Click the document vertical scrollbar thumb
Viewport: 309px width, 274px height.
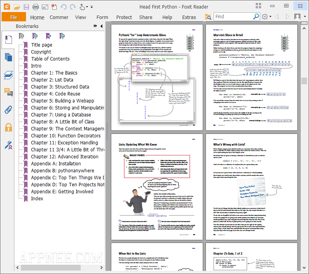[304, 81]
